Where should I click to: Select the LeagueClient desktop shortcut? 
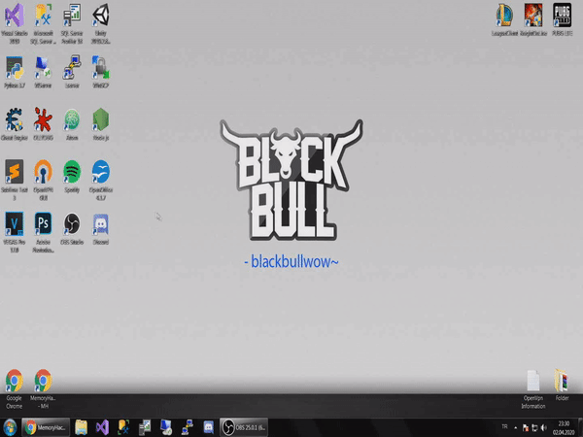tap(504, 20)
